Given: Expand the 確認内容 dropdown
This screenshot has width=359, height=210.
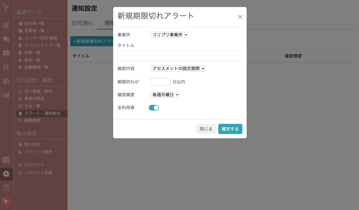Looking at the screenshot, I should click(x=177, y=68).
